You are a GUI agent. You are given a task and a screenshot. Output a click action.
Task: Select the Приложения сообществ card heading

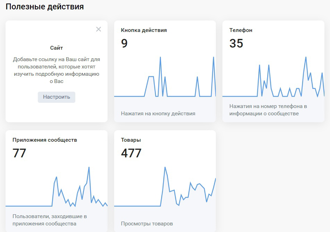pyautogui.click(x=45, y=140)
